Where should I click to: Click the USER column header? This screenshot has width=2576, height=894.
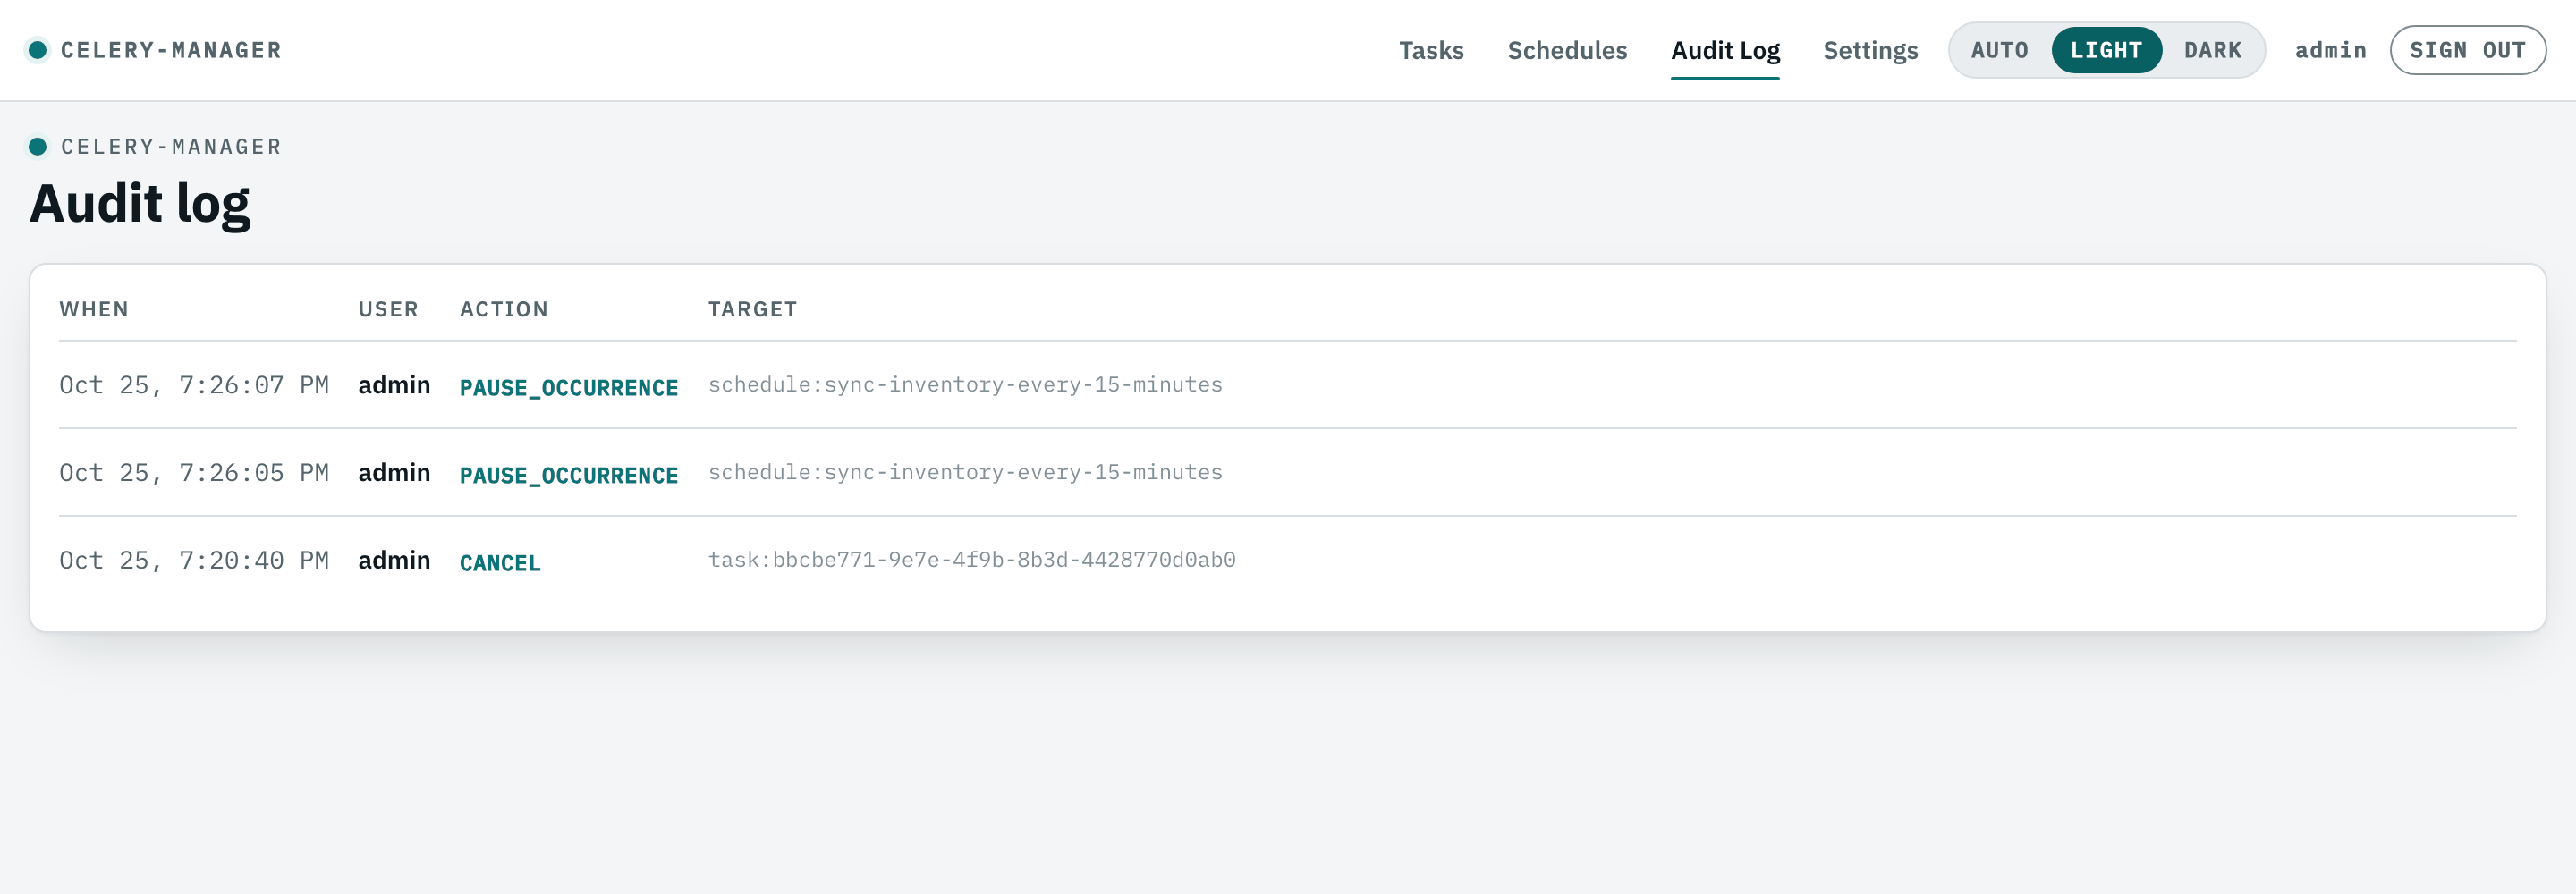click(388, 309)
